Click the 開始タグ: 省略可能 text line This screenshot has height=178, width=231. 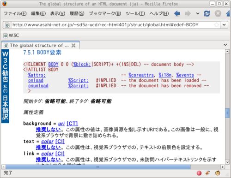tap(67, 101)
